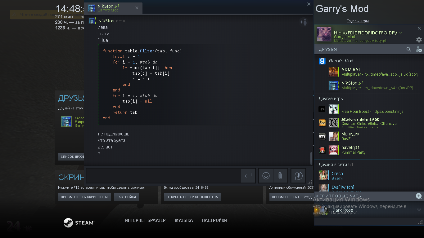Expand the Dark Rose chat chevron

coord(419,210)
